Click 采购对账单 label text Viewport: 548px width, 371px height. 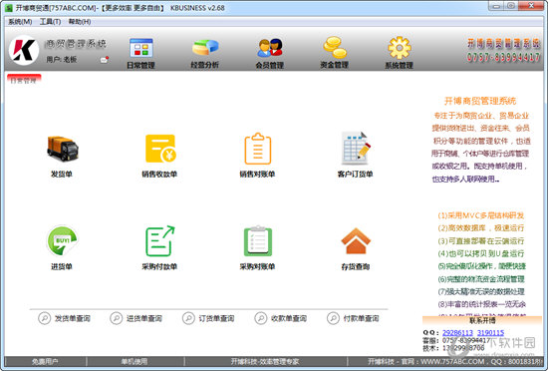(x=258, y=267)
